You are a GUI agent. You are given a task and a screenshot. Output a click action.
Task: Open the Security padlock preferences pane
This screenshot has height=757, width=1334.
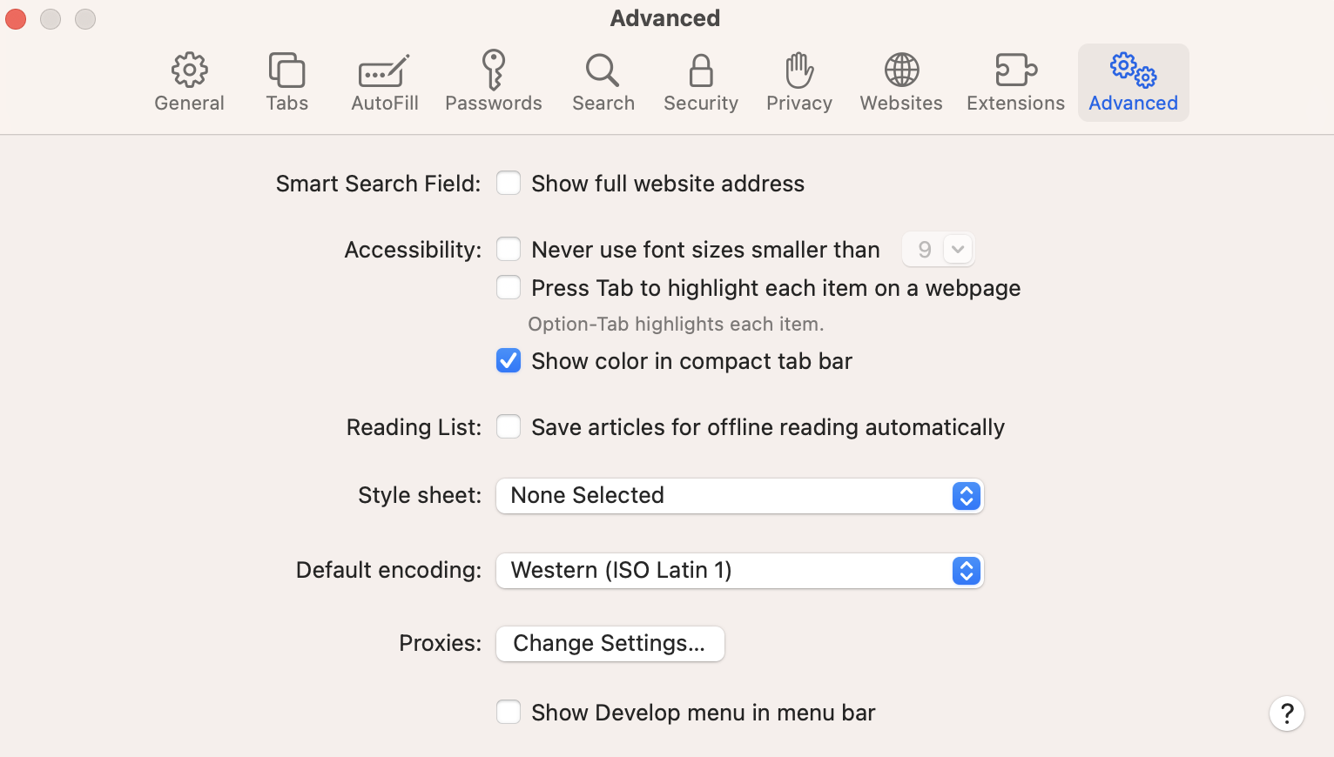coord(700,83)
